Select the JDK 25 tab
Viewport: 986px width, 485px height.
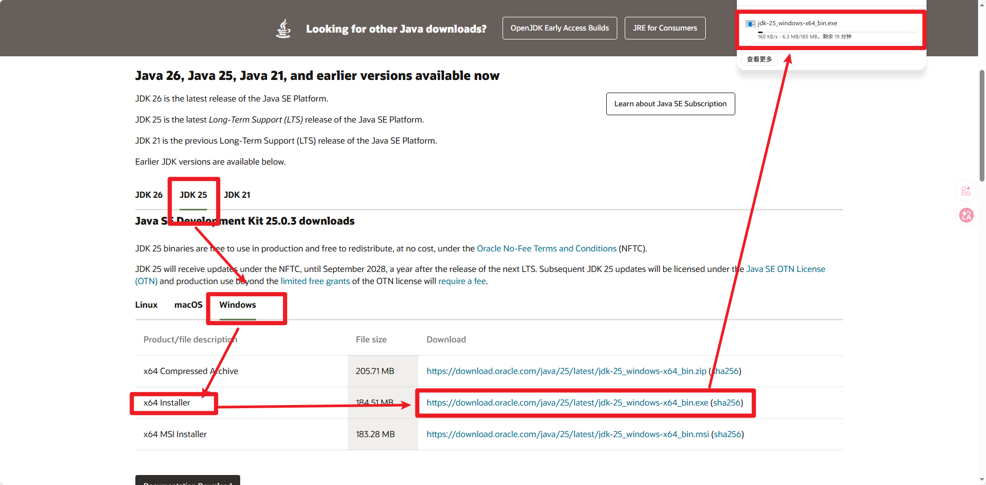pos(193,195)
